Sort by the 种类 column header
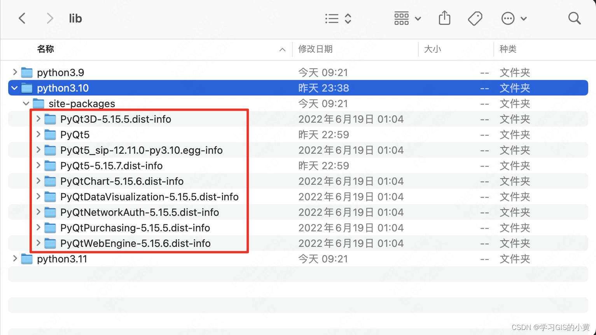Image resolution: width=596 pixels, height=335 pixels. [x=508, y=49]
